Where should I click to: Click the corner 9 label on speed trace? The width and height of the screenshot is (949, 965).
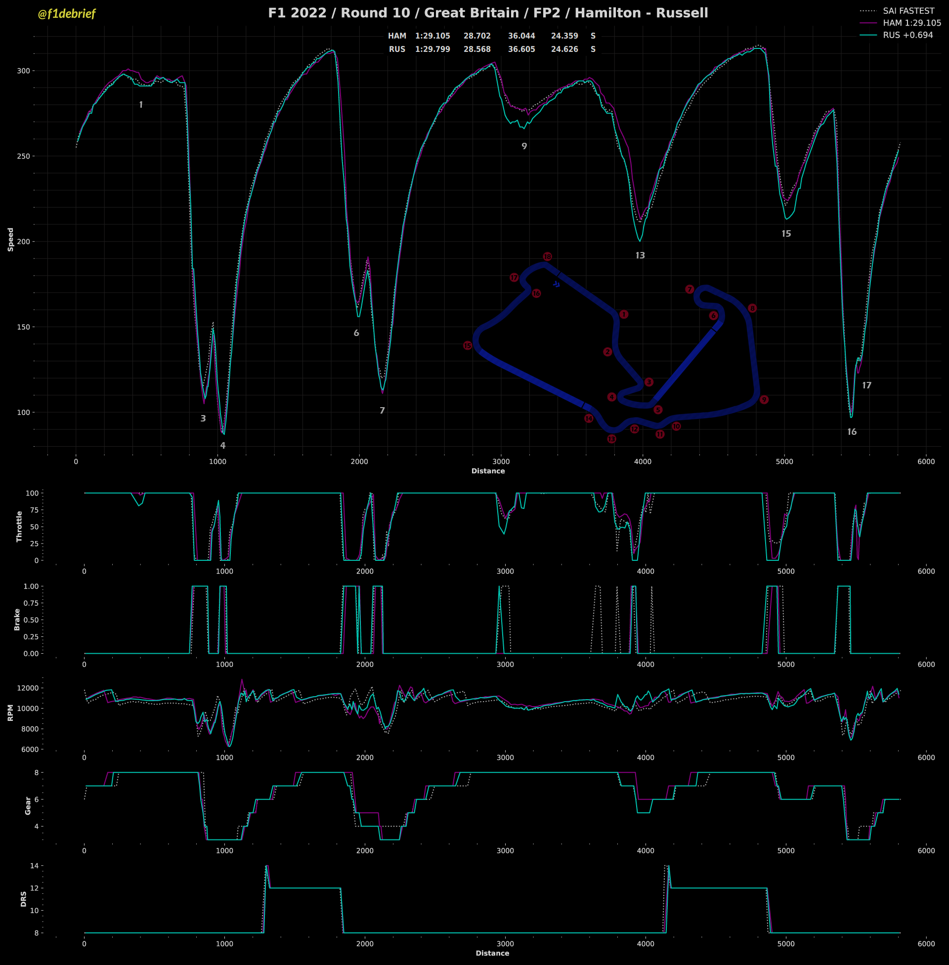(524, 146)
